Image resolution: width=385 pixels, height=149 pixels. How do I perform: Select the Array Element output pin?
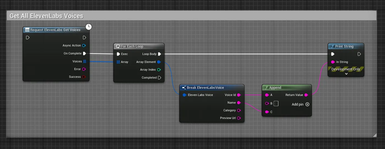pyautogui.click(x=159, y=62)
